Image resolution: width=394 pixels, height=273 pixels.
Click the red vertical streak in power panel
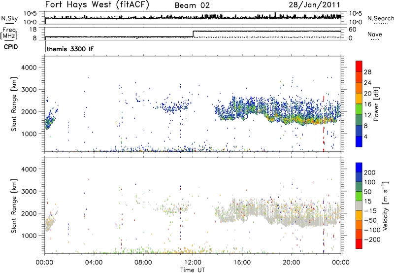[x=324, y=123]
